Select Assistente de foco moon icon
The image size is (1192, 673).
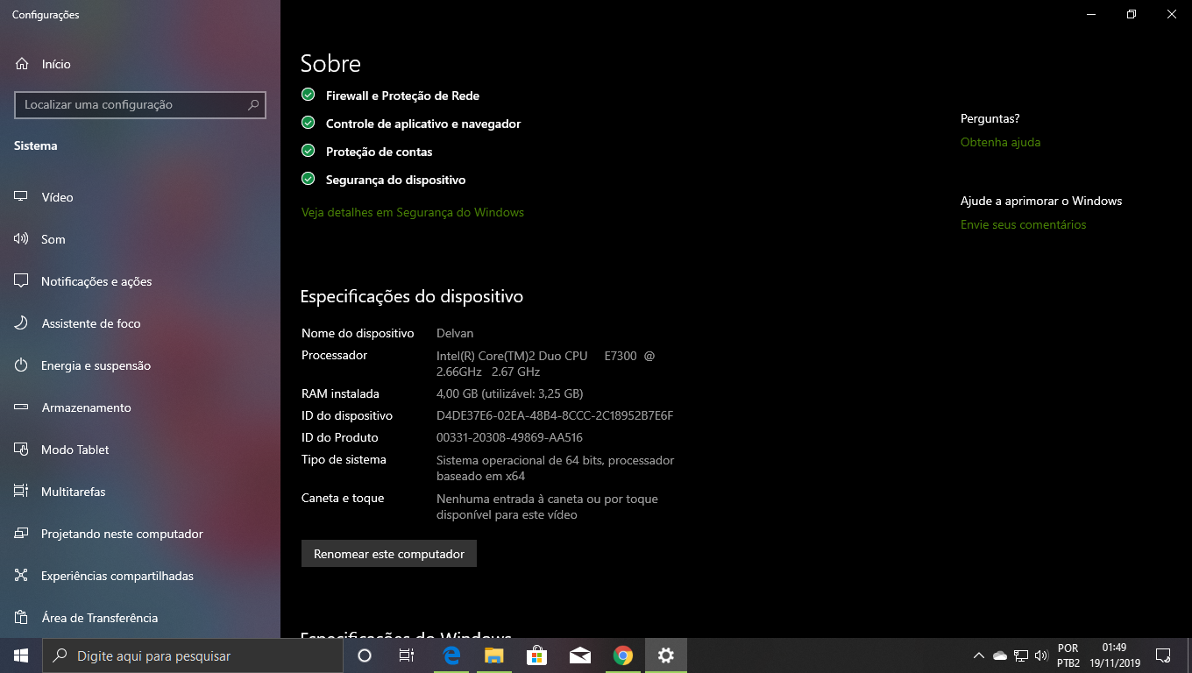[22, 323]
